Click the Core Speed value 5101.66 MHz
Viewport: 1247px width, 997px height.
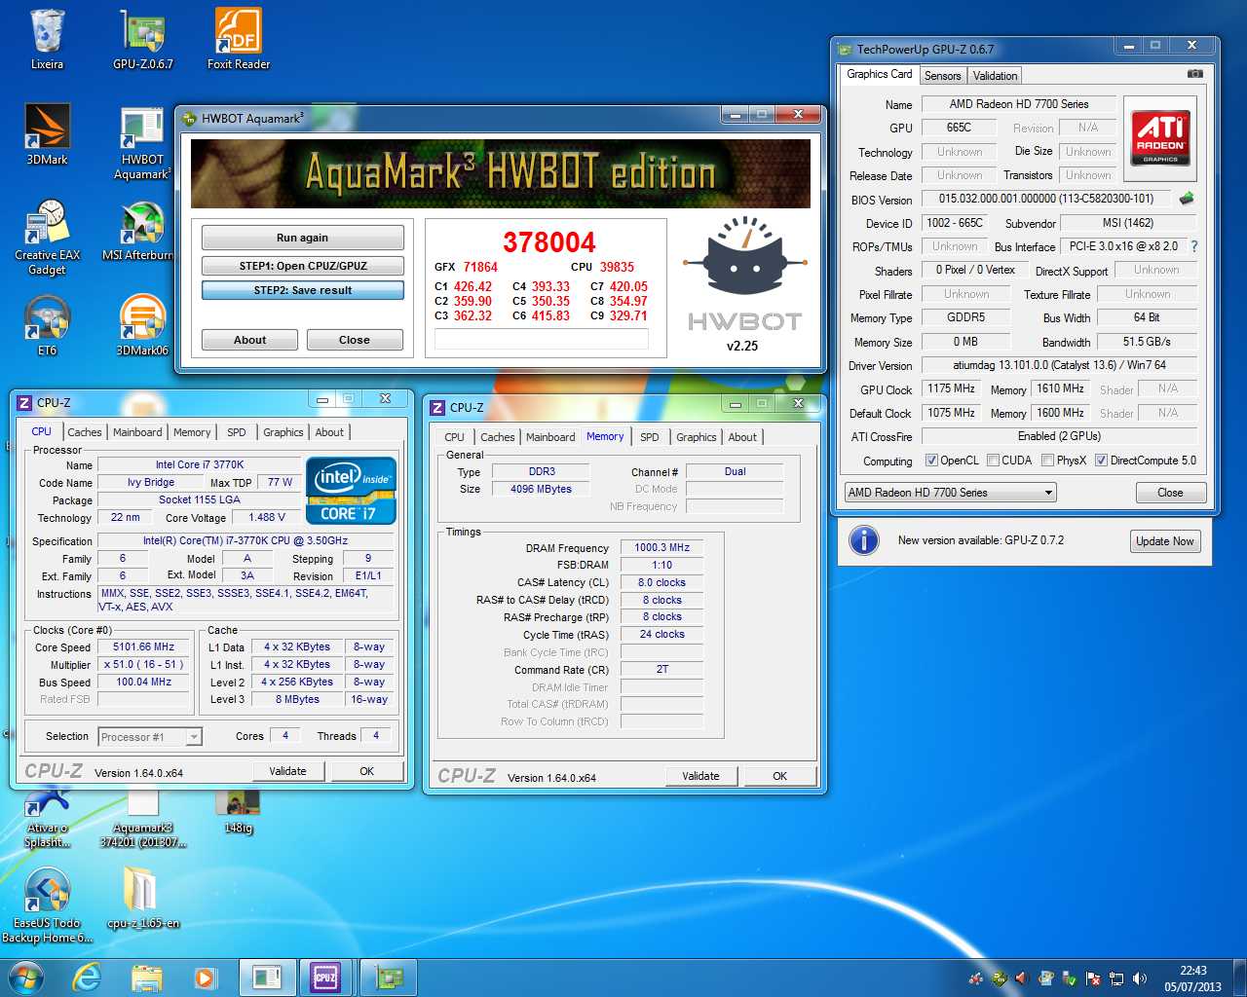(144, 646)
